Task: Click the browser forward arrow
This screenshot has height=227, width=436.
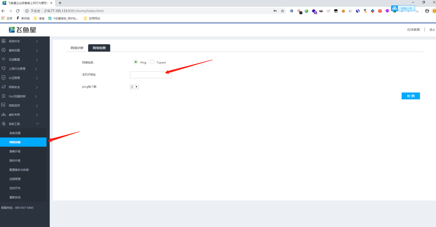Action: point(10,11)
